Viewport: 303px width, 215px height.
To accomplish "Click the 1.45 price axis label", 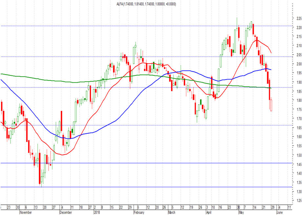I will [x=299, y=164].
